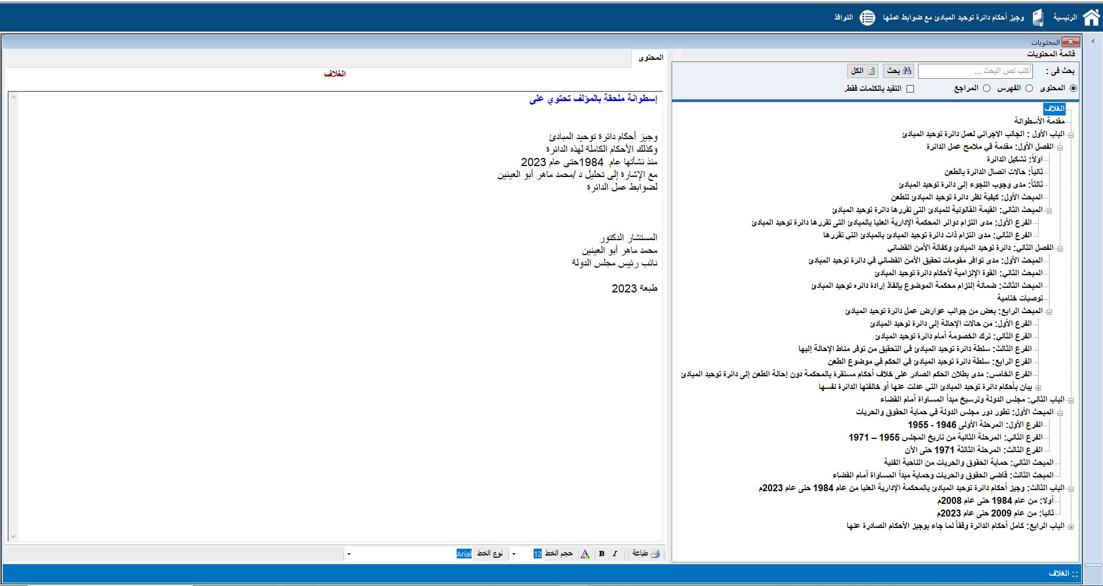
Task: Open اولاً: تشكيل الدائرة item
Action: click(x=1015, y=159)
